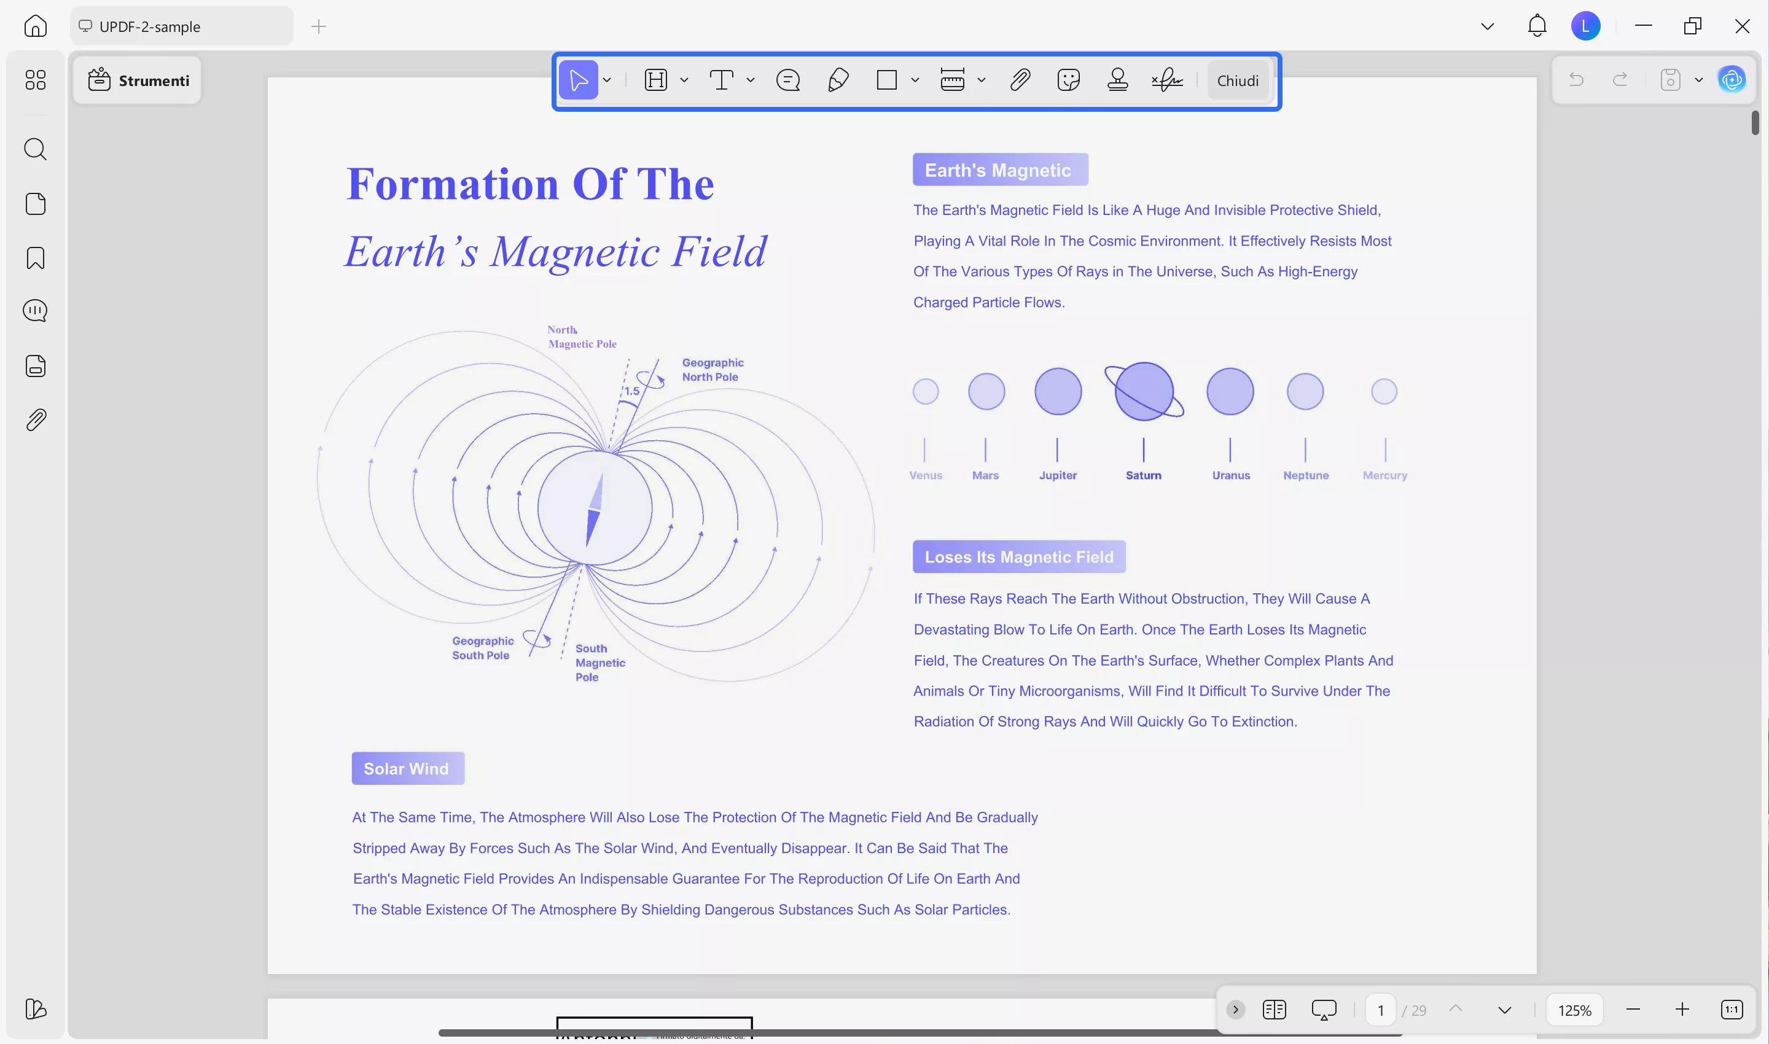This screenshot has width=1769, height=1044.
Task: Click the sticky note comment icon
Action: pyautogui.click(x=787, y=80)
